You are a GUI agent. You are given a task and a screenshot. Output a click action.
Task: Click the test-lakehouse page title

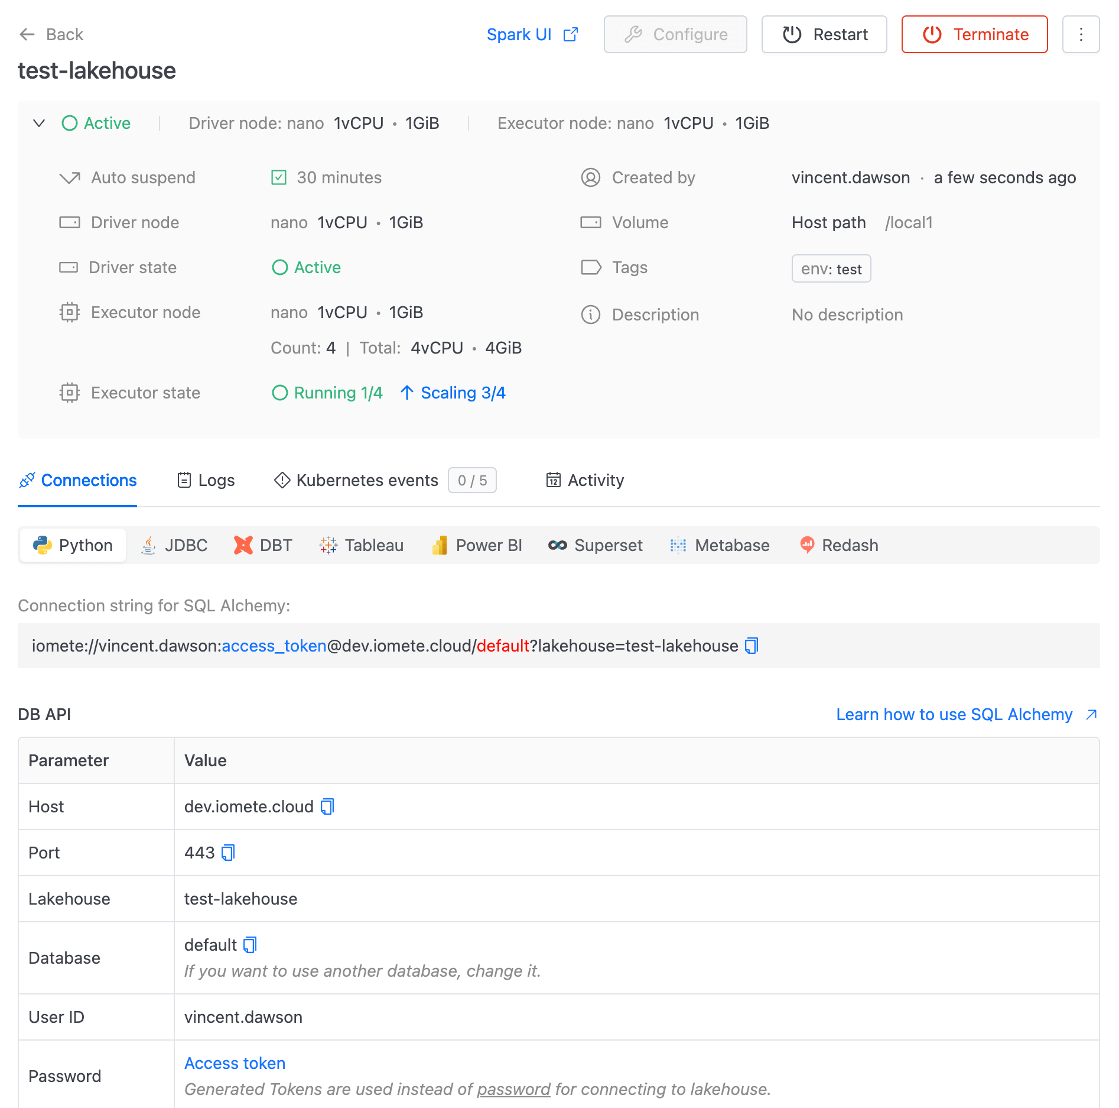tap(97, 71)
